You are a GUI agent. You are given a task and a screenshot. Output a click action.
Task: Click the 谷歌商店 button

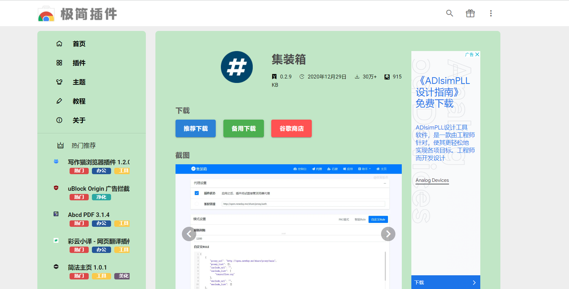point(291,129)
